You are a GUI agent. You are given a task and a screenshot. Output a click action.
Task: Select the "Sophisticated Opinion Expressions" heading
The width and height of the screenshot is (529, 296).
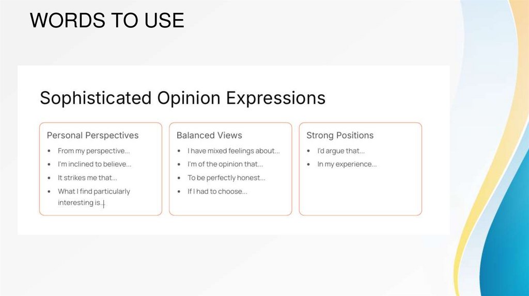coord(182,97)
